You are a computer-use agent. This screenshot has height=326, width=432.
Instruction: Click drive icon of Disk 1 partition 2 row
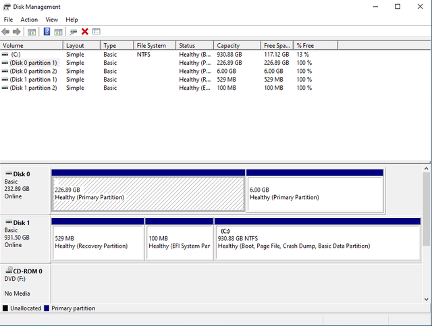pyautogui.click(x=5, y=88)
